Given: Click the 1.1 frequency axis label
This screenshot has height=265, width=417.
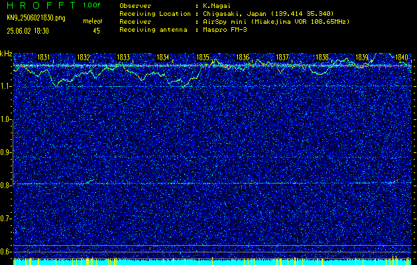Looking at the screenshot, I should (x=6, y=86).
